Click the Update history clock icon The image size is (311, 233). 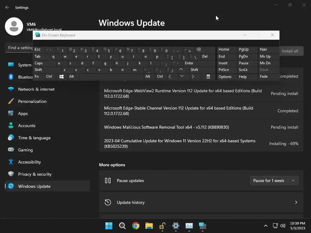tap(108, 202)
